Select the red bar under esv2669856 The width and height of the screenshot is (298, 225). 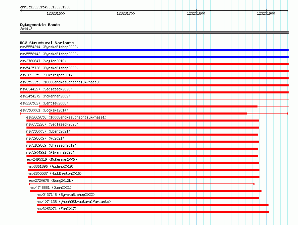point(143,121)
